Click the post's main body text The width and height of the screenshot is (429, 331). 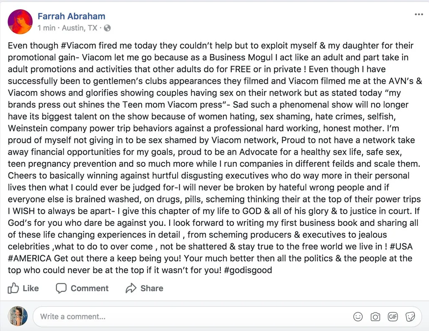pyautogui.click(x=214, y=158)
